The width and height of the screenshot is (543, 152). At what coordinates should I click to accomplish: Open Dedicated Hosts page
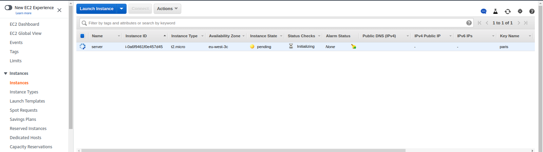[x=25, y=137]
